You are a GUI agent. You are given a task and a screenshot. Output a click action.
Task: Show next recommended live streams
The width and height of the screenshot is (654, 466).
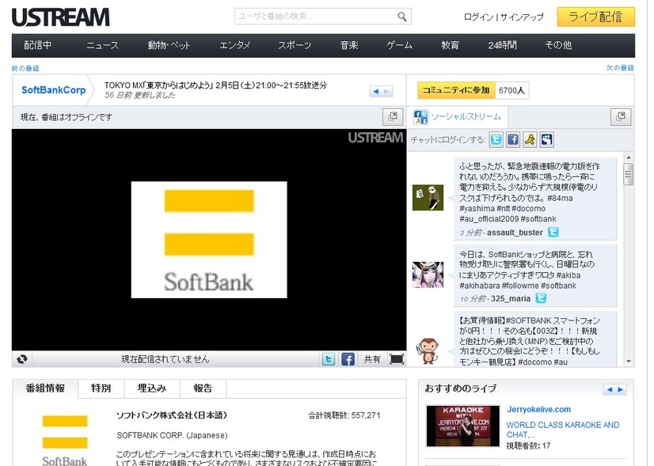point(621,390)
